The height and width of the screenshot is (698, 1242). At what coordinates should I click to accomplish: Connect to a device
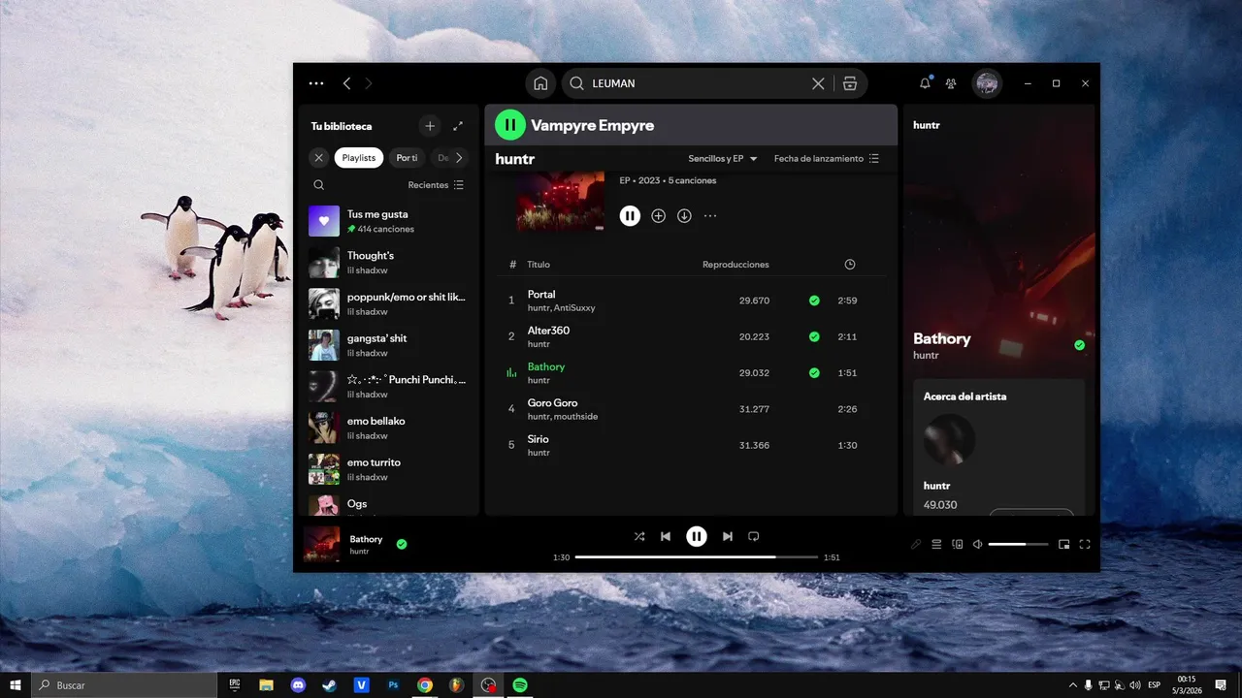pyautogui.click(x=958, y=545)
